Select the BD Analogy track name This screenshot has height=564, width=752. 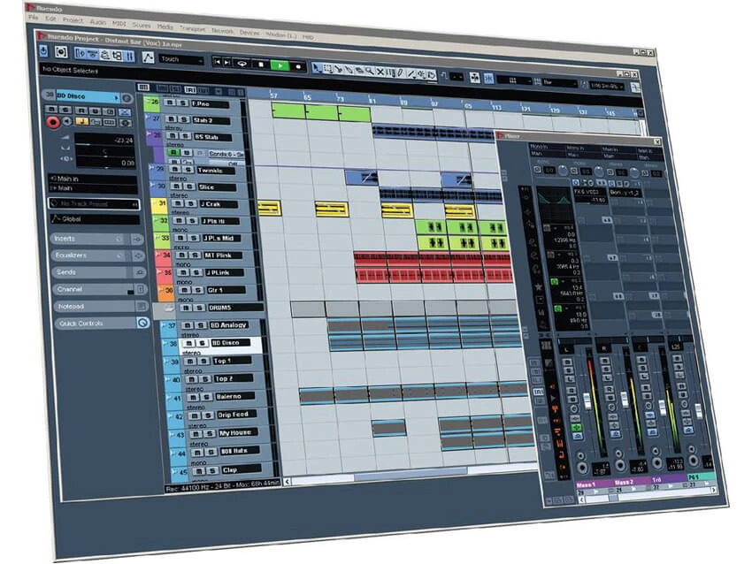click(x=231, y=326)
